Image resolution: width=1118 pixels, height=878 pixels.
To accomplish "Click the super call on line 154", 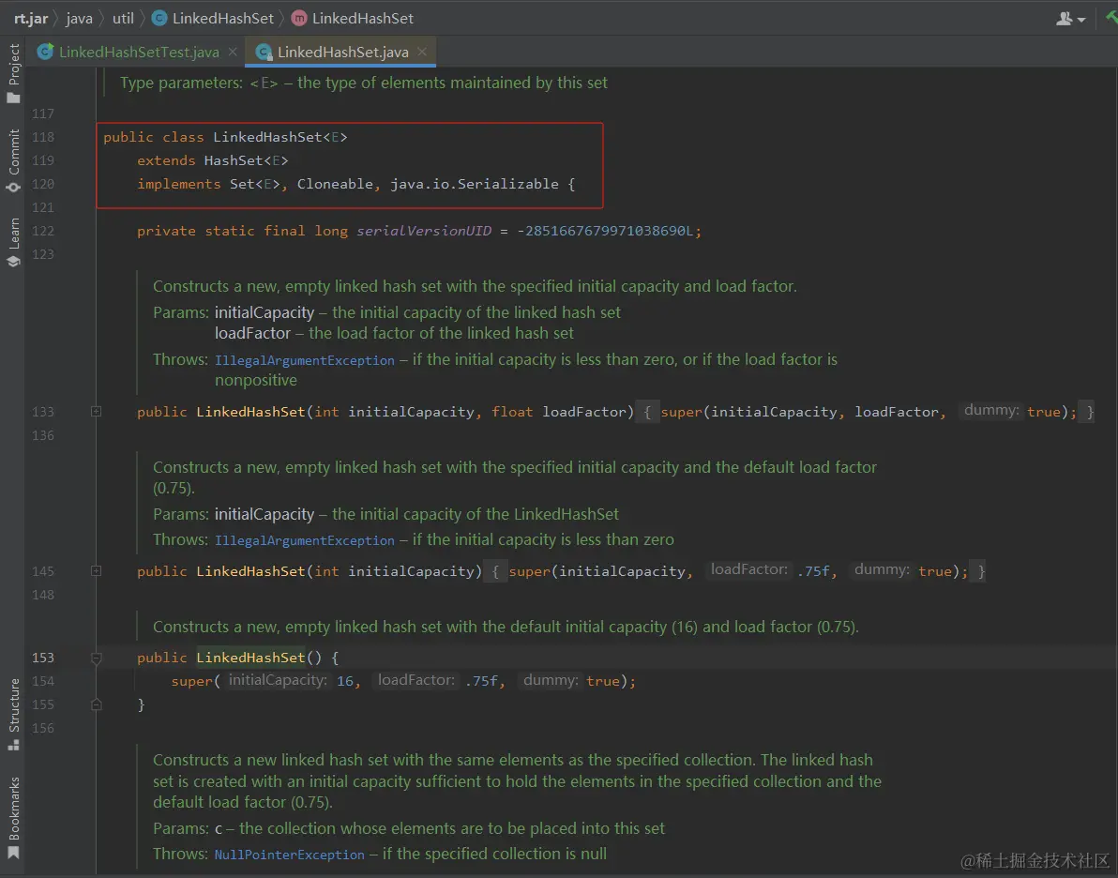I will tap(191, 681).
